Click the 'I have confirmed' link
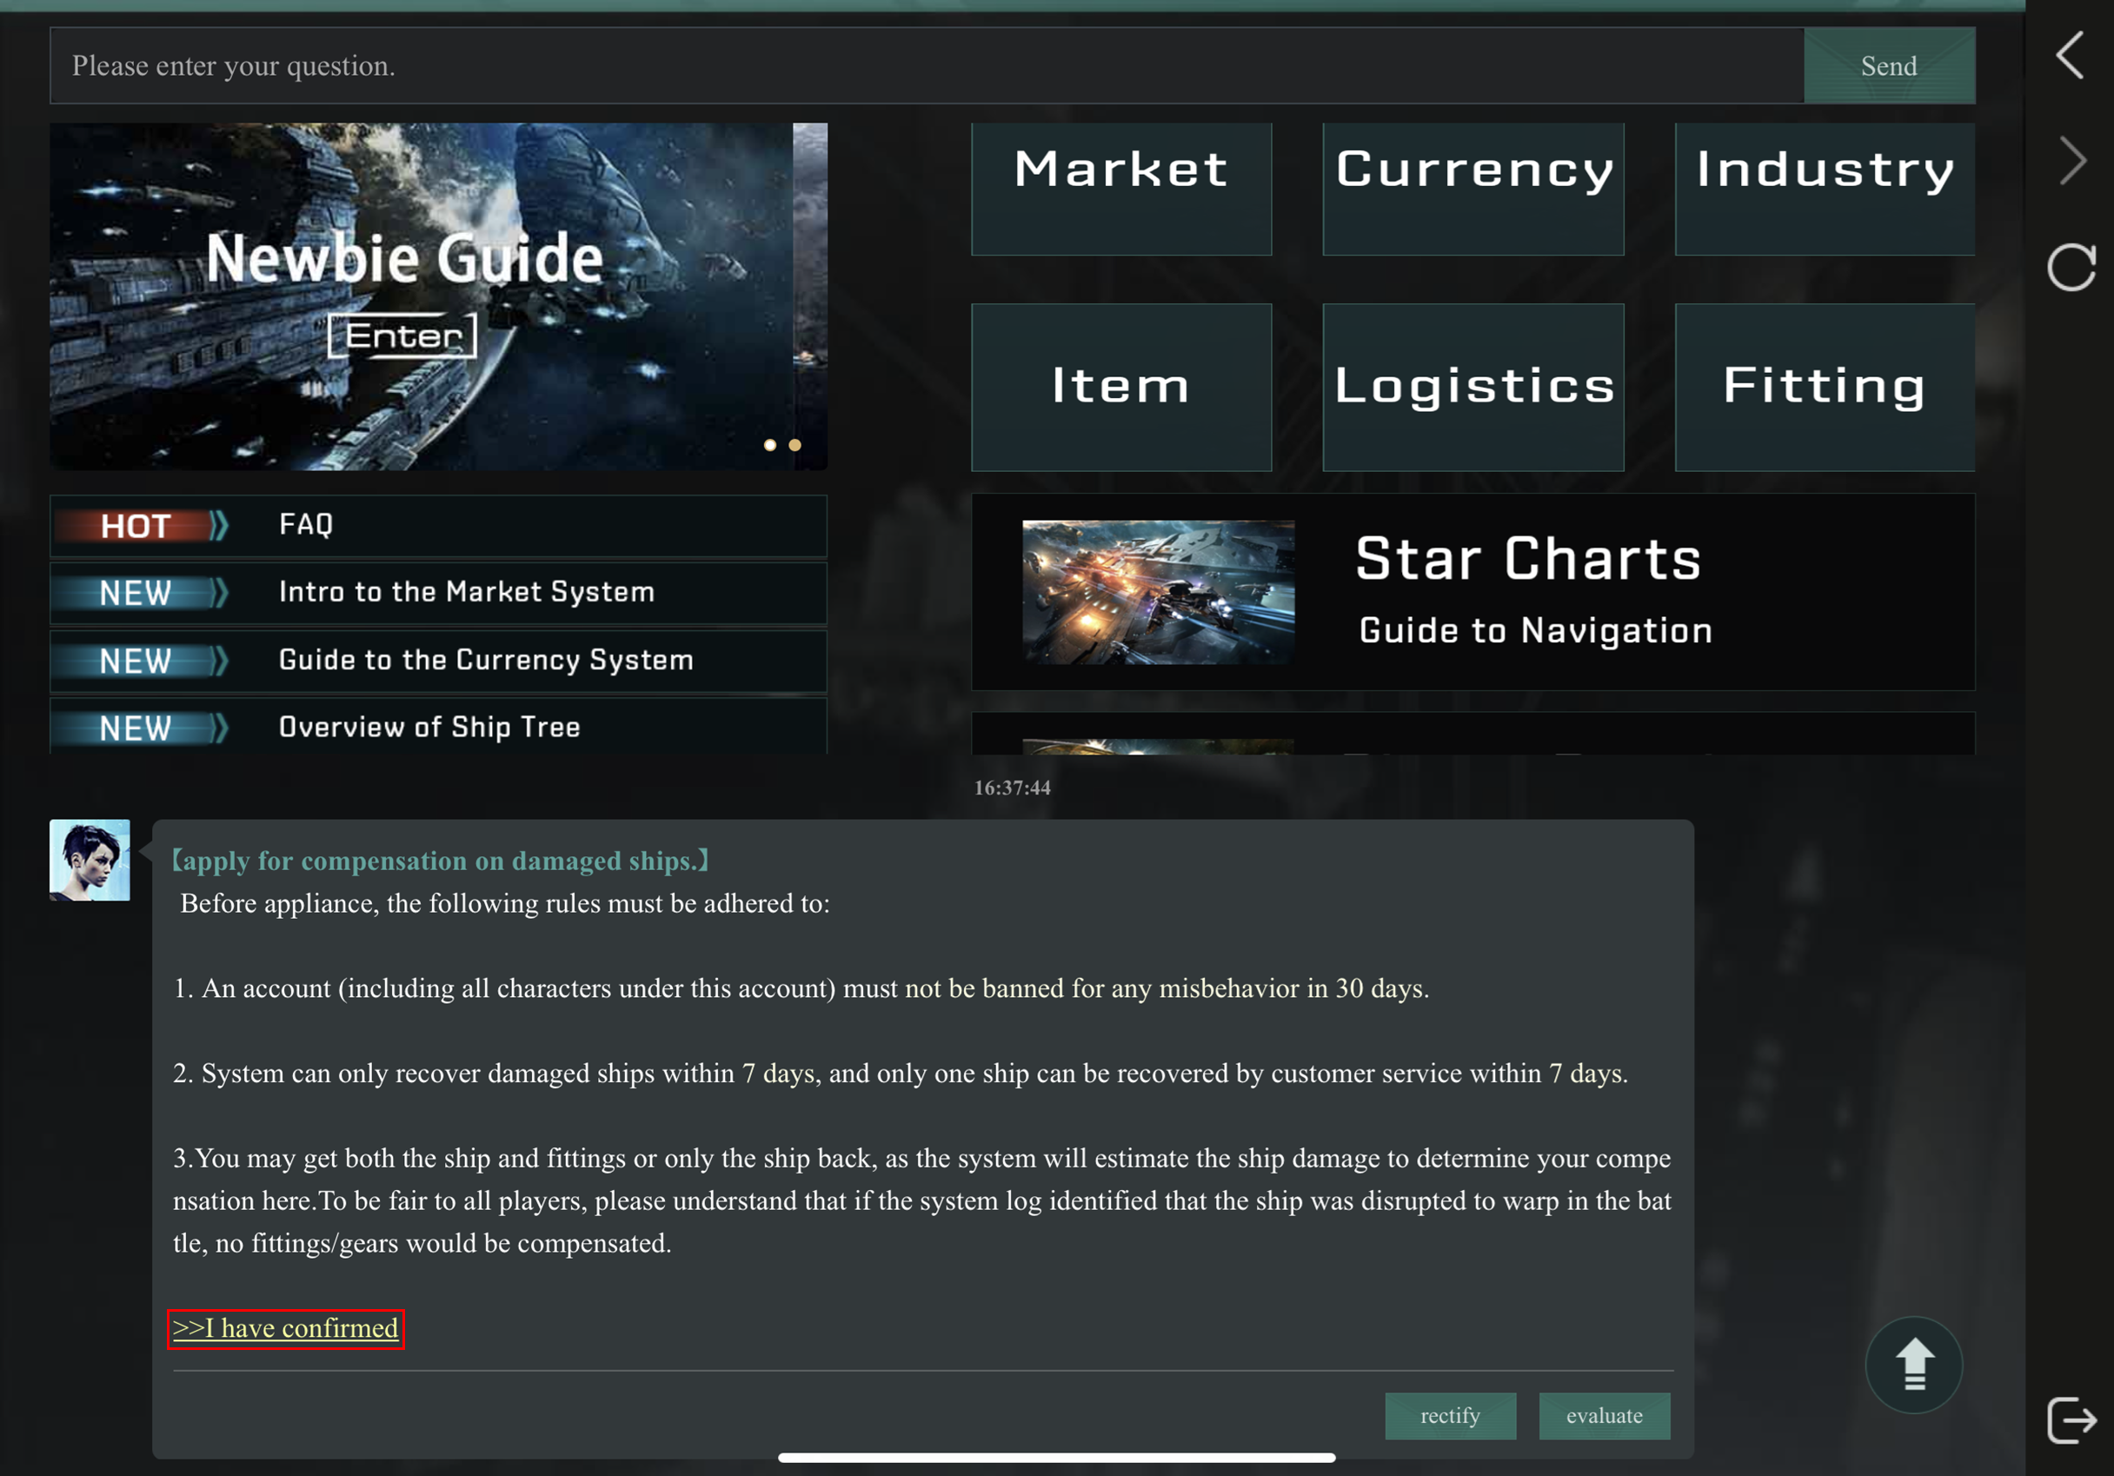Screen dimensions: 2114x1476 (285, 1327)
